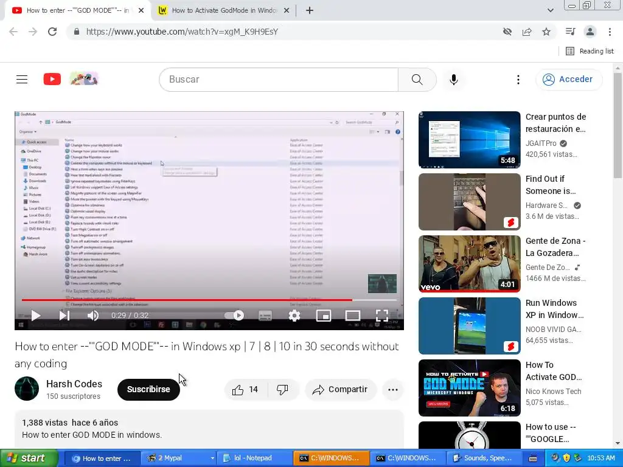Enable miniplayer mode
The width and height of the screenshot is (623, 467).
point(324,316)
